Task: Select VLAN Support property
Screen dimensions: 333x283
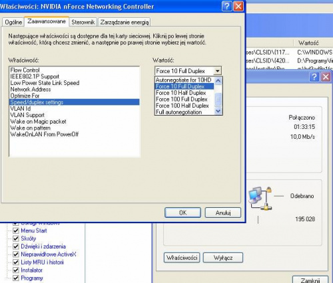Action: click(75, 115)
